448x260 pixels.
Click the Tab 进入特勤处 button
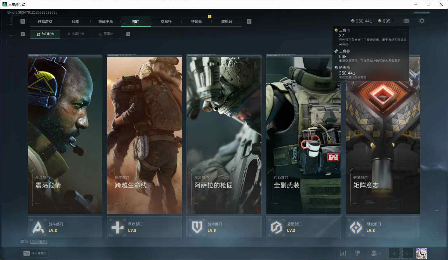click(35, 253)
